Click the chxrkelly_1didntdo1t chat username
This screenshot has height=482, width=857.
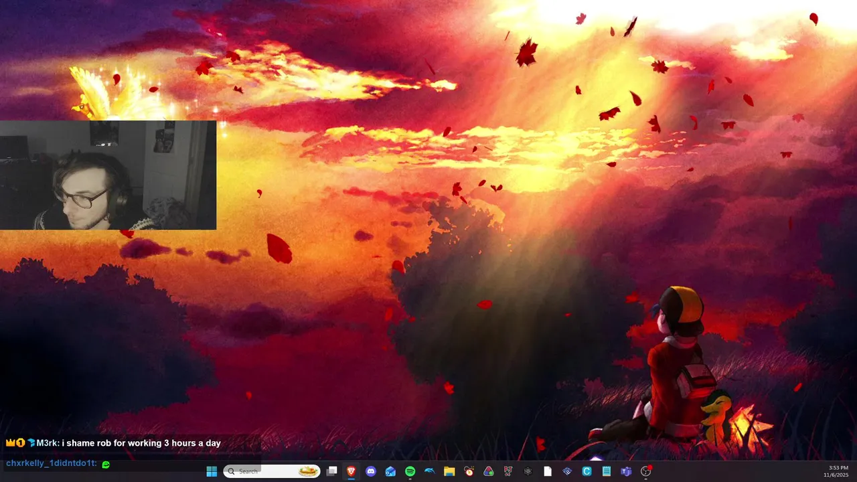[x=51, y=463]
